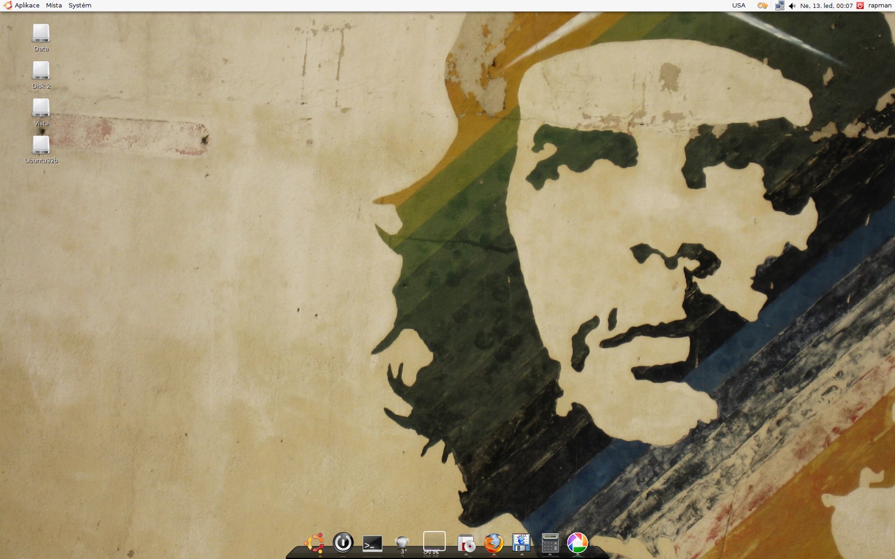The image size is (895, 559).
Task: Open the CD disc application in dock
Action: (x=466, y=544)
